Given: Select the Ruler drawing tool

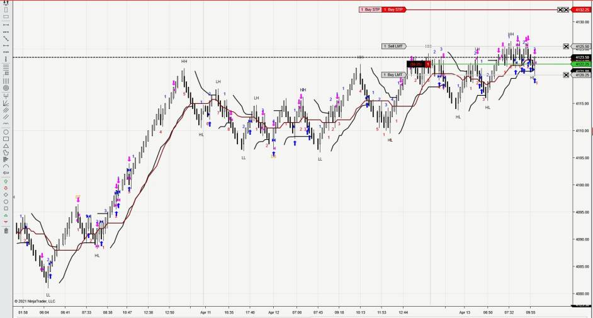Looking at the screenshot, I should pyautogui.click(x=6, y=2).
